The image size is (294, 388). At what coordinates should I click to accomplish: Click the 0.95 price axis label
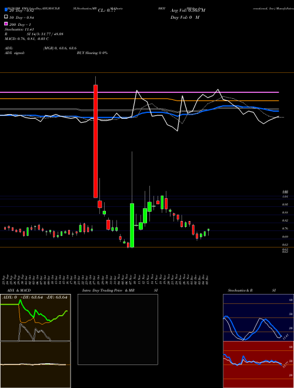(285, 205)
